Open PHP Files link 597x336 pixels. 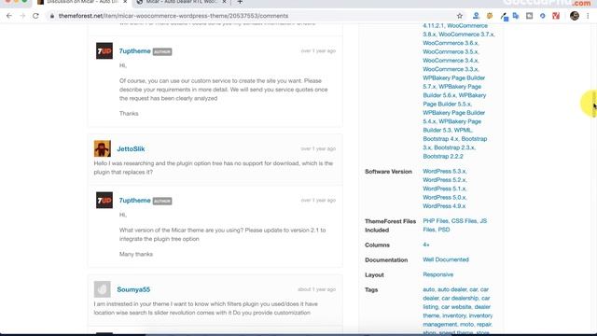click(436, 221)
